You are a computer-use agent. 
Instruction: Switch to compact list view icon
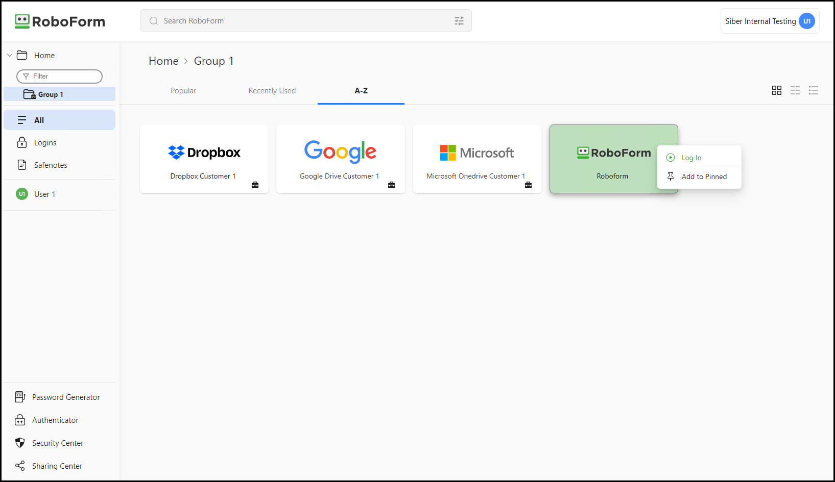click(x=795, y=90)
